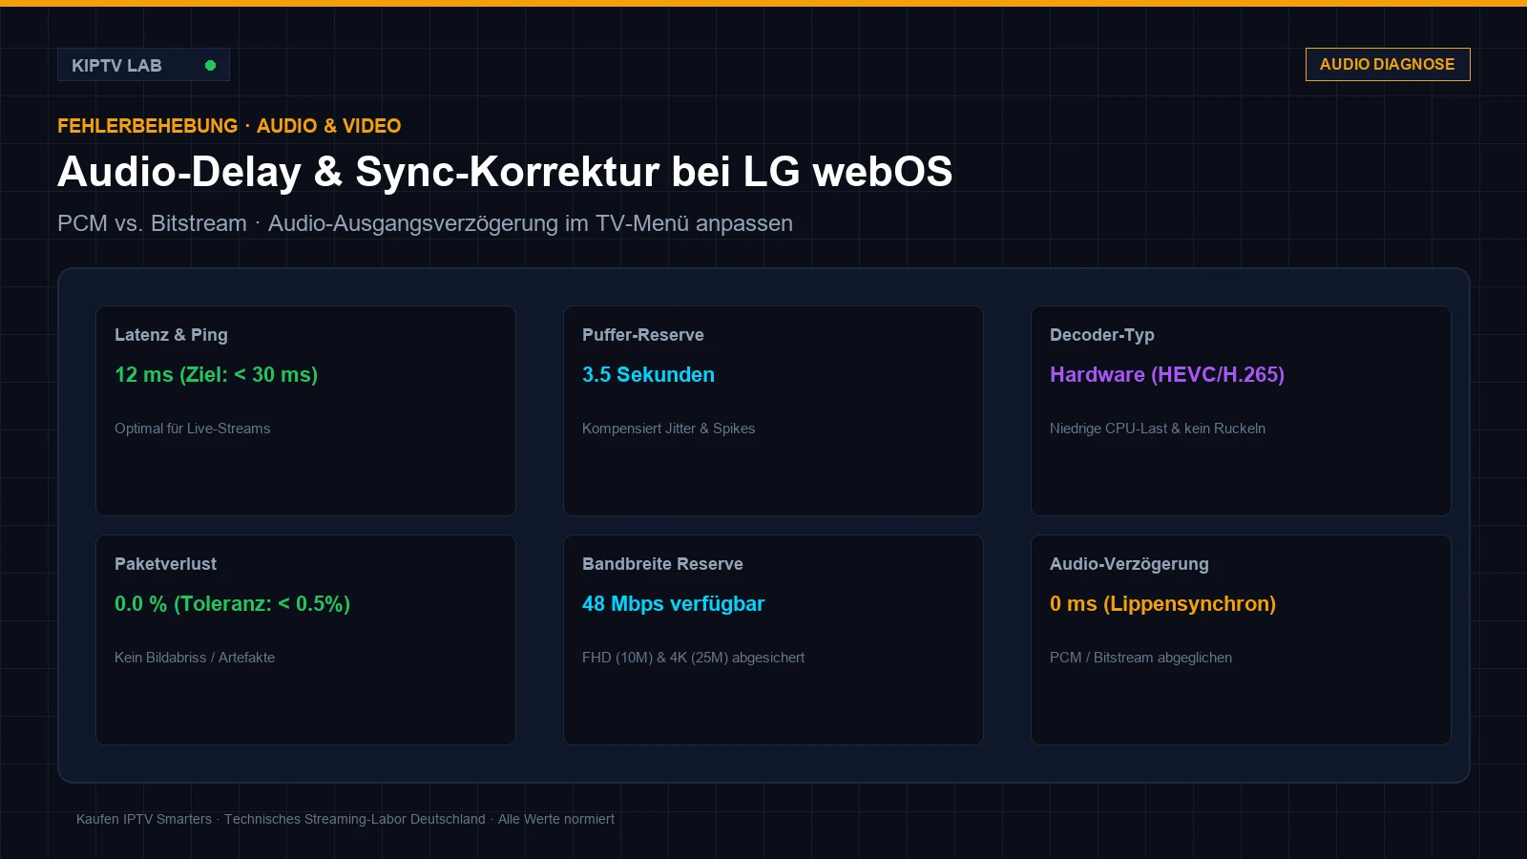Select the 'Paketverlust' card title

tap(165, 564)
